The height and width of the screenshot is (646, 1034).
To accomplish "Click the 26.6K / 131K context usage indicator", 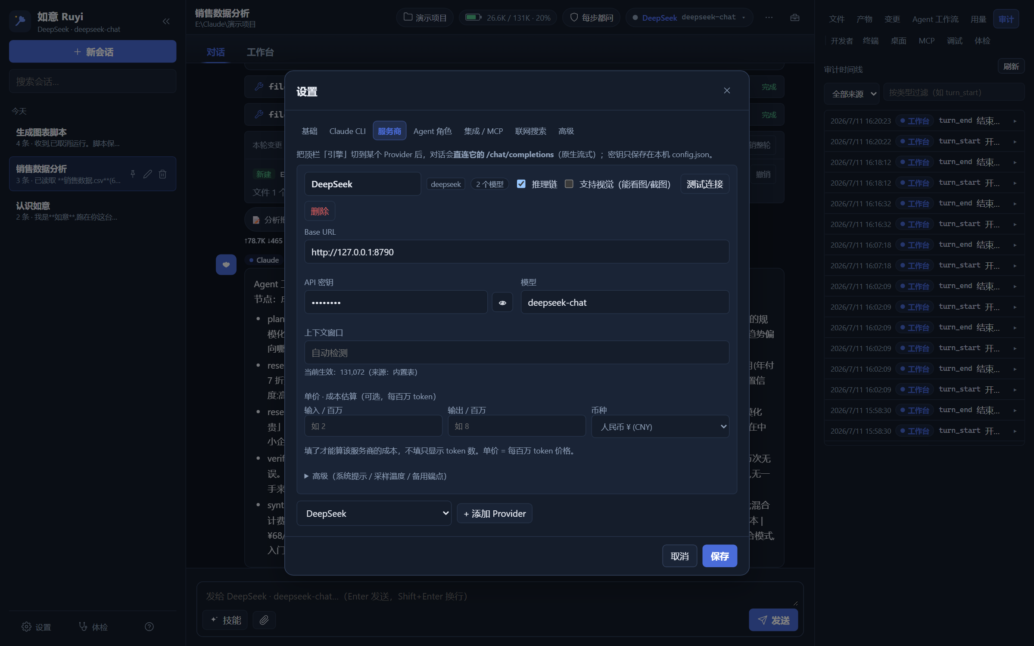I will click(x=508, y=18).
